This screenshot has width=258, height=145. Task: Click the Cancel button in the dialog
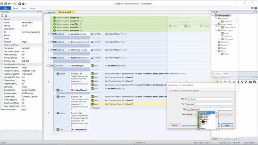pyautogui.click(x=175, y=125)
